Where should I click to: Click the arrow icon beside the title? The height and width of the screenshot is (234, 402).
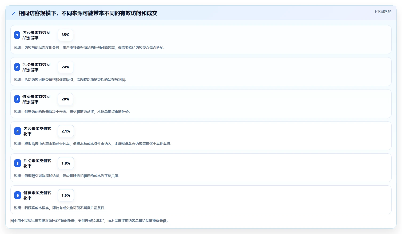(x=14, y=13)
